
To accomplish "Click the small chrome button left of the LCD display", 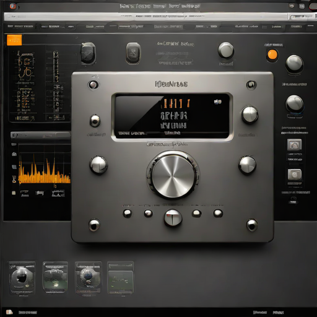I will 95,121.
